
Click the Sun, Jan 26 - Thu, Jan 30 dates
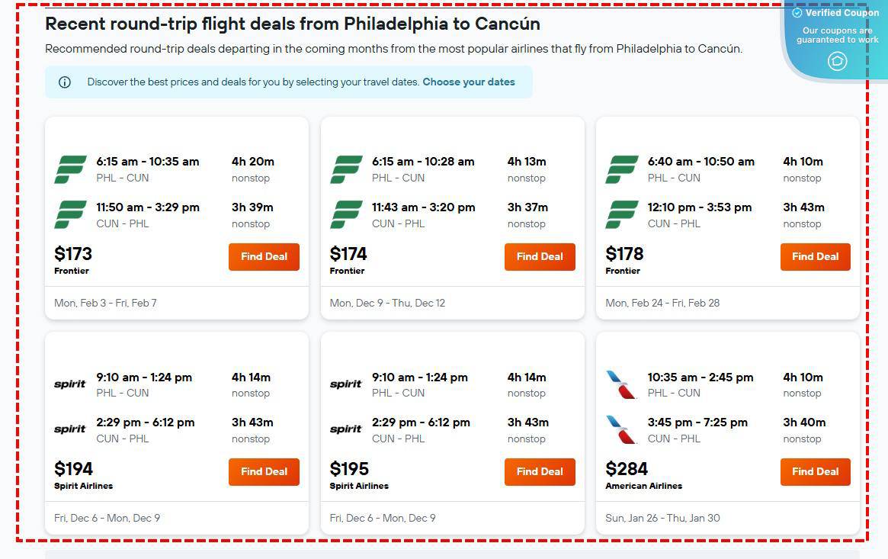(x=662, y=518)
